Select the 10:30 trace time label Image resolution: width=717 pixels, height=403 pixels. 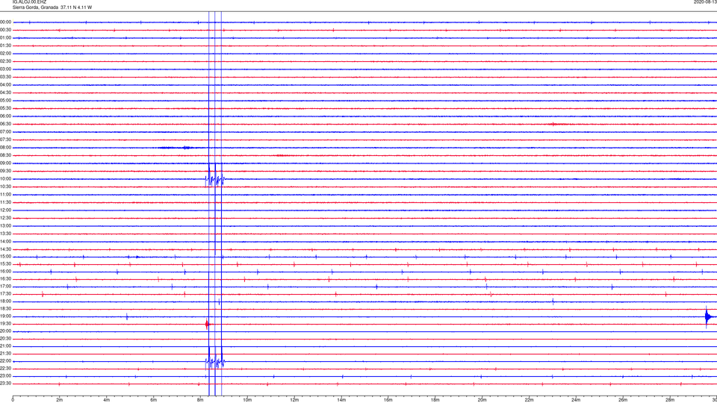coord(6,187)
